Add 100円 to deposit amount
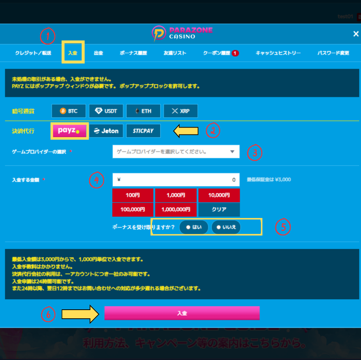The height and width of the screenshot is (360, 361). 133,195
